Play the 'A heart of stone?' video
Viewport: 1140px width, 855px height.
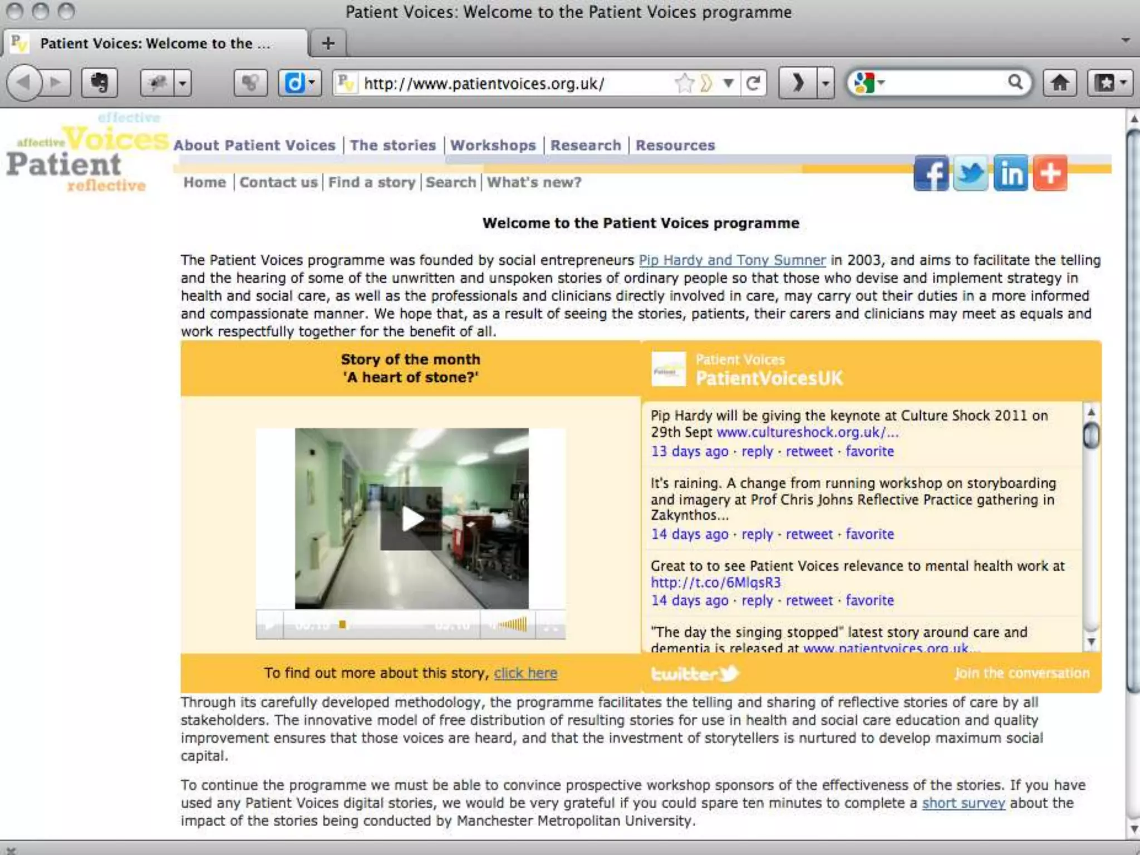click(x=411, y=518)
